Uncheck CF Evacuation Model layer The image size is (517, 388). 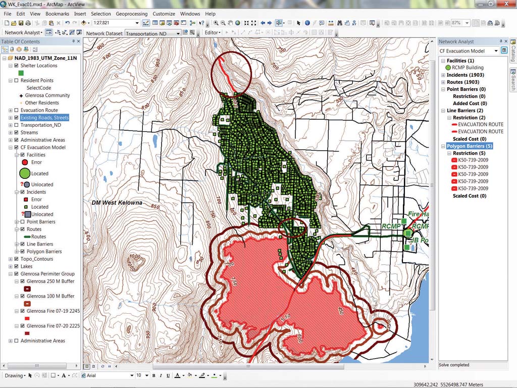tap(17, 148)
